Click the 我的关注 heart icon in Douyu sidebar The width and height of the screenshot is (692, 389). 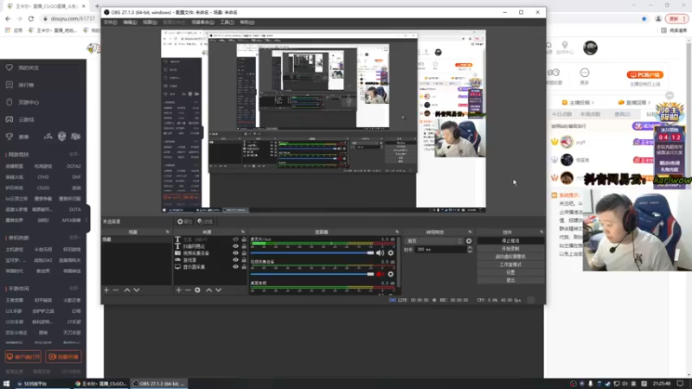pos(10,67)
